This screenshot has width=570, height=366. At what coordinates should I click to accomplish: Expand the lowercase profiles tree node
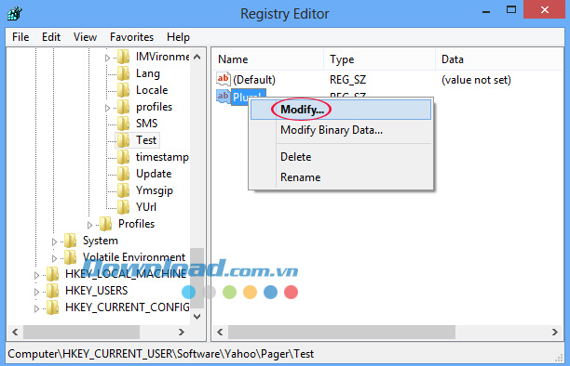point(107,108)
